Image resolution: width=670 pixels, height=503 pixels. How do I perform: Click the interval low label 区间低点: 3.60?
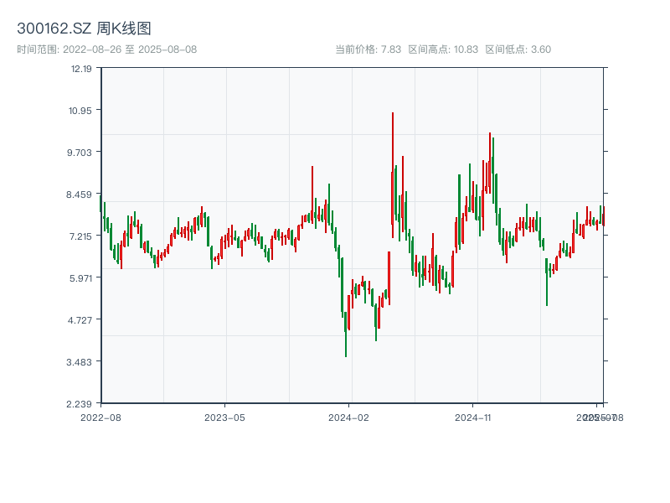coord(518,49)
